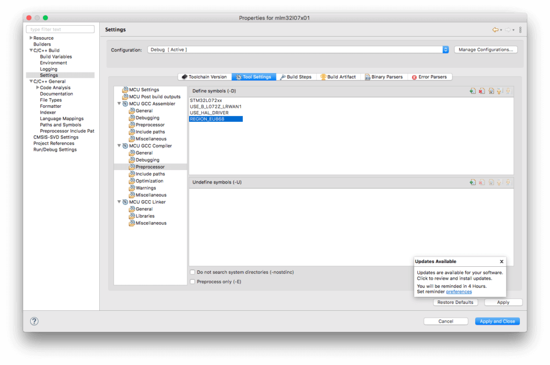Screen dimensions: 550x365
Task: Open the Error Parsers tab
Action: [x=433, y=76]
